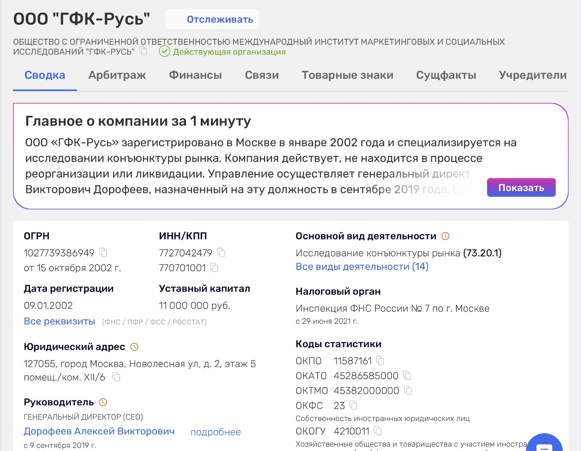581x451 pixels.
Task: Open the Сущфакты tab
Action: (446, 75)
